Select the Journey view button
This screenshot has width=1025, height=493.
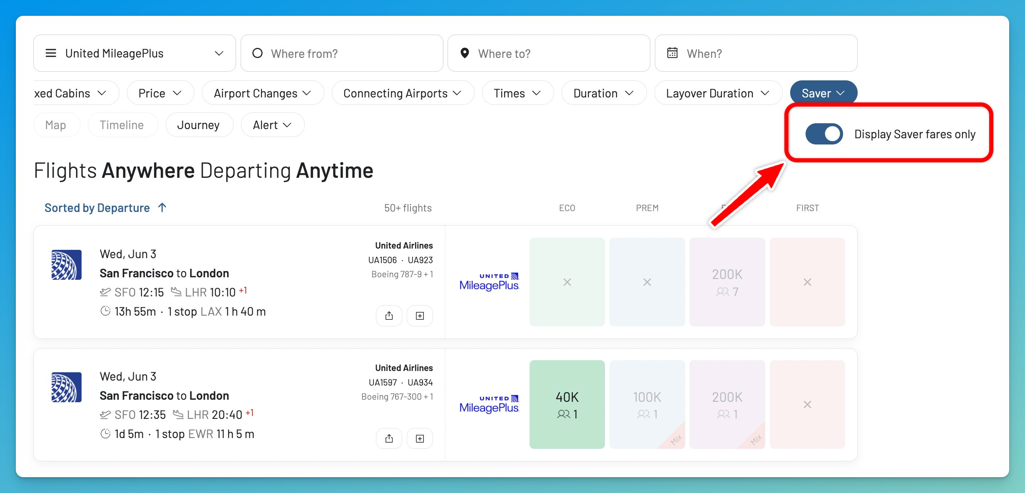tap(199, 125)
